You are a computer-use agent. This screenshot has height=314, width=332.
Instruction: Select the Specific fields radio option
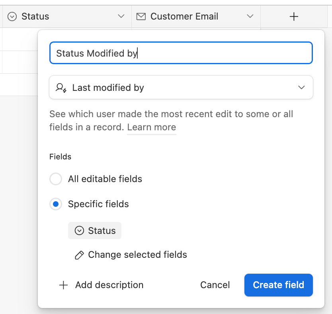click(56, 204)
